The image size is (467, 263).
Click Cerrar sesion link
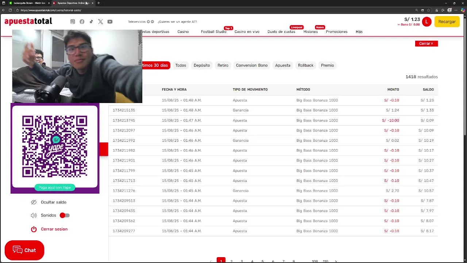[54, 229]
